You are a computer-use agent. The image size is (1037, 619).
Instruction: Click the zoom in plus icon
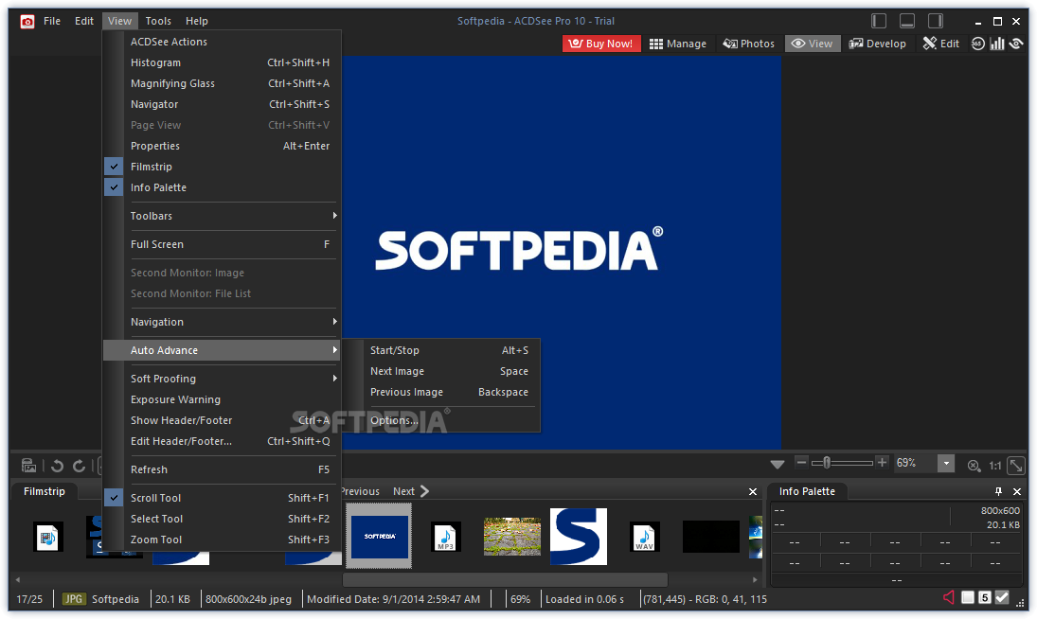point(882,463)
